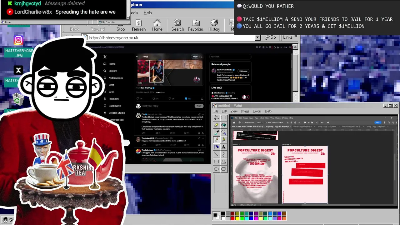400x225 pixels.
Task: Click the X Search field
Action: pyautogui.click(x=230, y=57)
